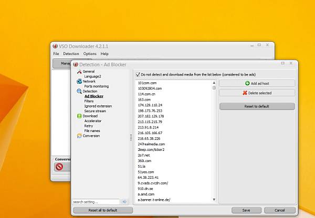Click the Conversion category icon
Image resolution: width=315 pixels, height=218 pixels.
[x=79, y=136]
